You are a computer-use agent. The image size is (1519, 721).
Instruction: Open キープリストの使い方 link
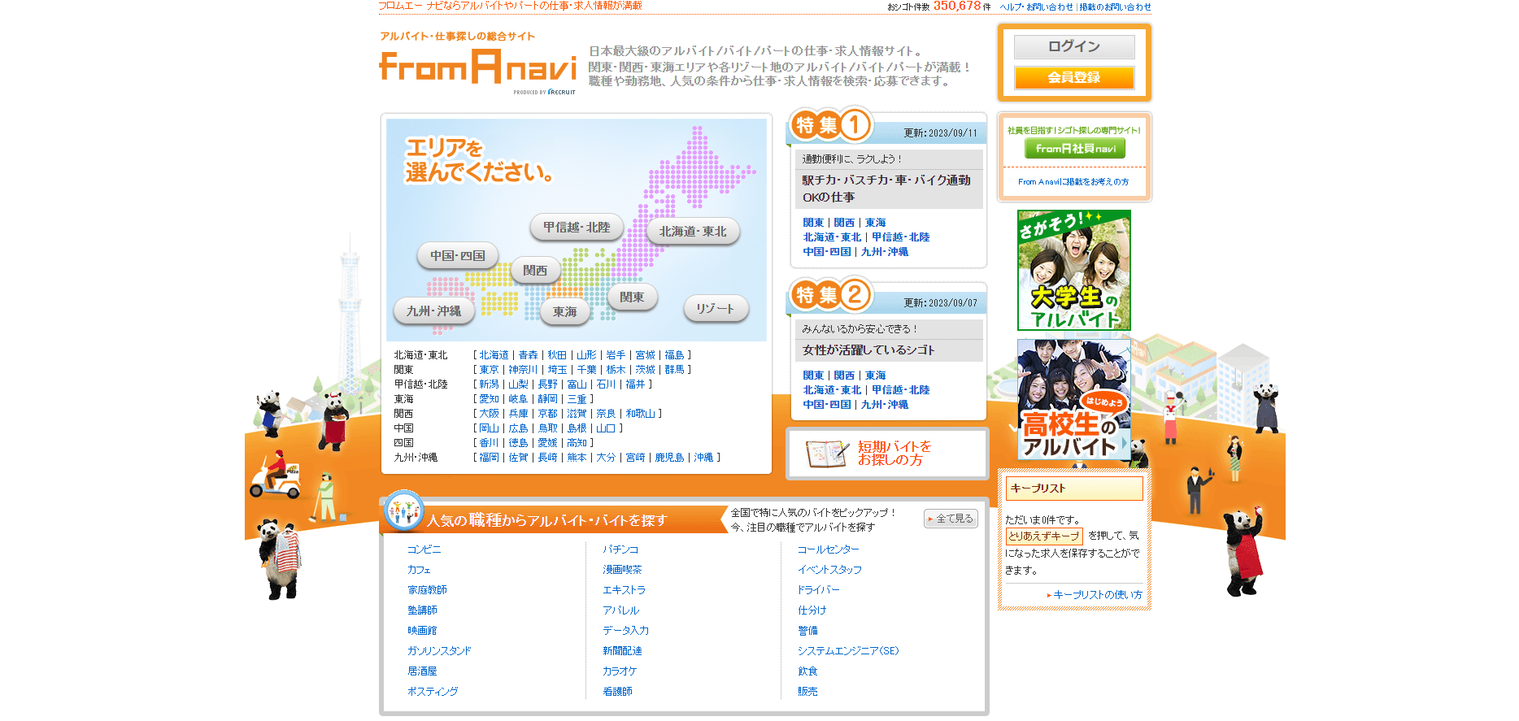pos(1097,595)
